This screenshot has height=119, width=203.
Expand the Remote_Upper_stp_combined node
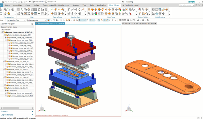(x=6, y=38)
